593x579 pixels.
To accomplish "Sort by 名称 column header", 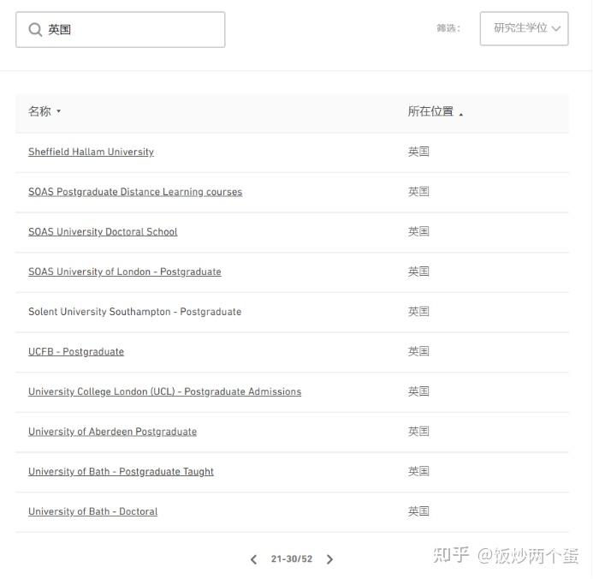I will coord(44,111).
